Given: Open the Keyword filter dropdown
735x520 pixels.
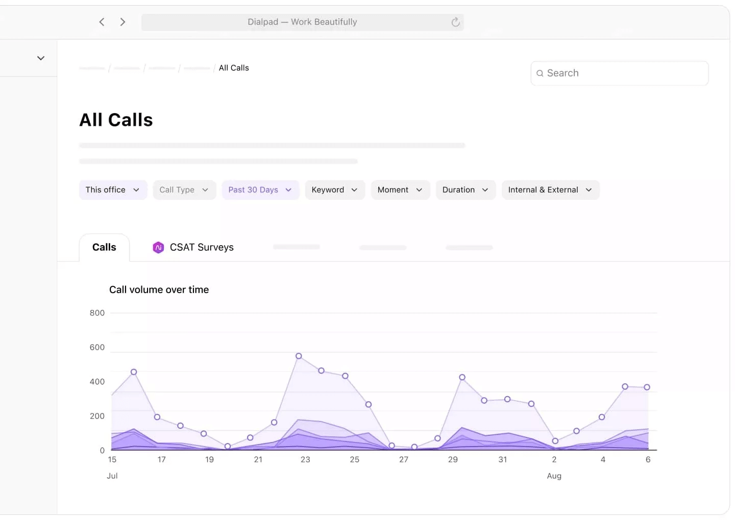Looking at the screenshot, I should coord(335,190).
